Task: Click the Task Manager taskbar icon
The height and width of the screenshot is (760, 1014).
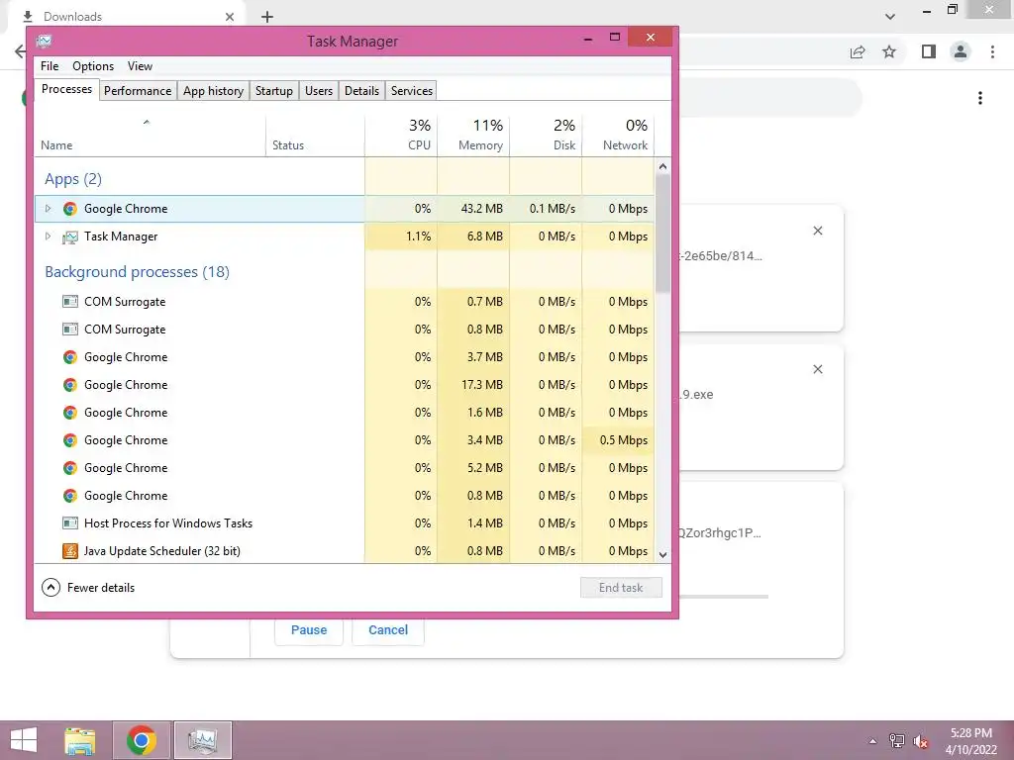Action: pos(202,740)
